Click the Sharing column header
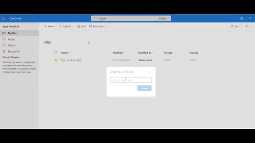The width and height of the screenshot is (255, 143). point(194,53)
